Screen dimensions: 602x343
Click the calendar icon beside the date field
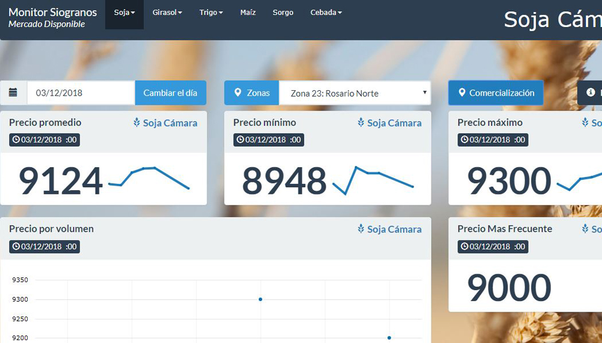[x=13, y=93]
